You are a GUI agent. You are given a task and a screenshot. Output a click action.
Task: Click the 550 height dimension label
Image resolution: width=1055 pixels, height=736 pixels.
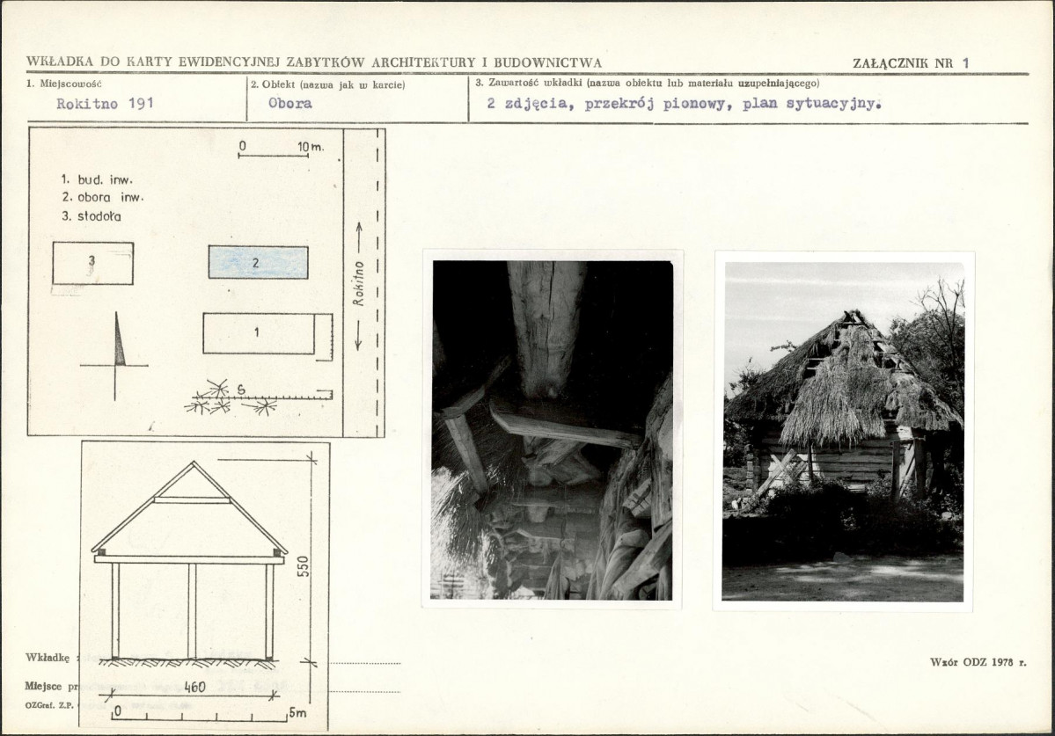303,566
